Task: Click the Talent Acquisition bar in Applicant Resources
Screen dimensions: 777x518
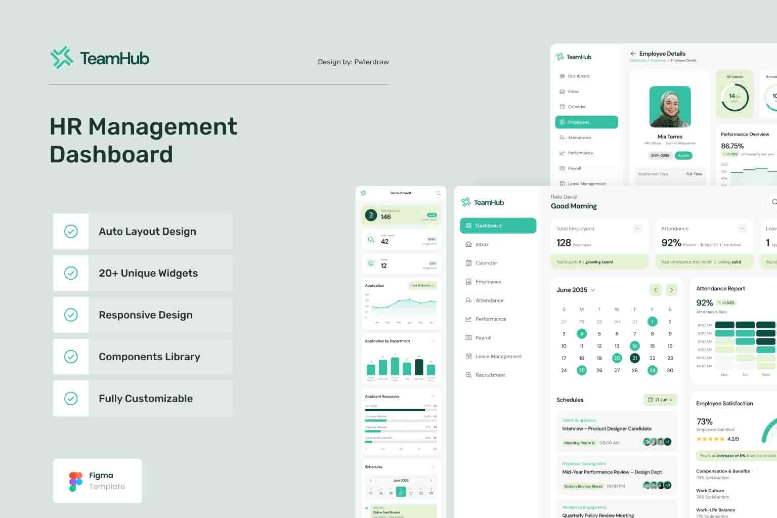Action: tap(395, 410)
